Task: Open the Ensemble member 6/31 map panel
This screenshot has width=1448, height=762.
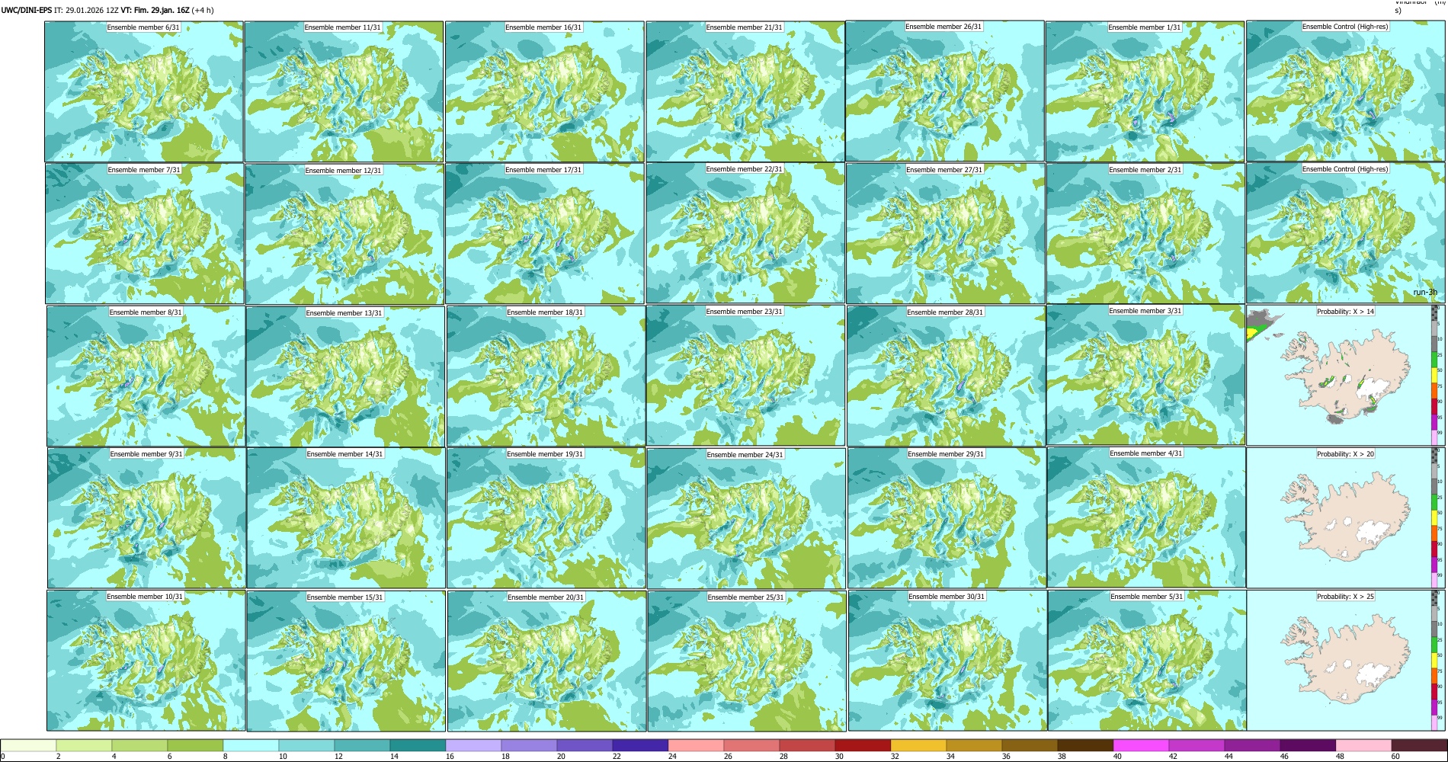Action: click(x=144, y=91)
